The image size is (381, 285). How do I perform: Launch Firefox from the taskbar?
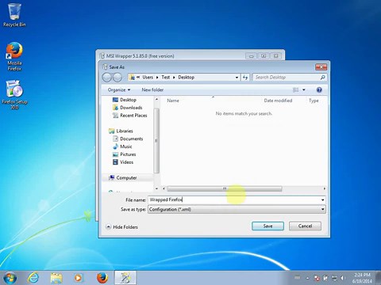point(102,278)
